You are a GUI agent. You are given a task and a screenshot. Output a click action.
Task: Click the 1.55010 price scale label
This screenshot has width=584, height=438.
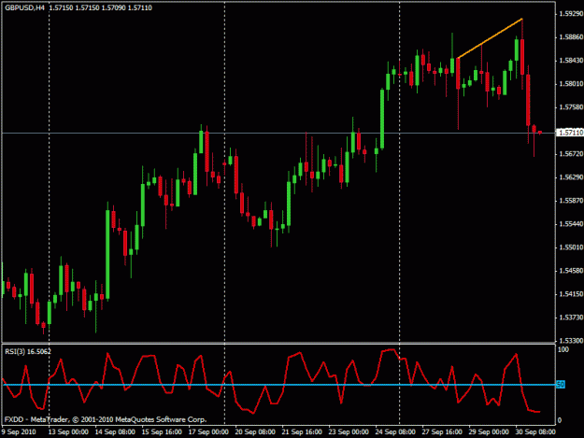[571, 247]
